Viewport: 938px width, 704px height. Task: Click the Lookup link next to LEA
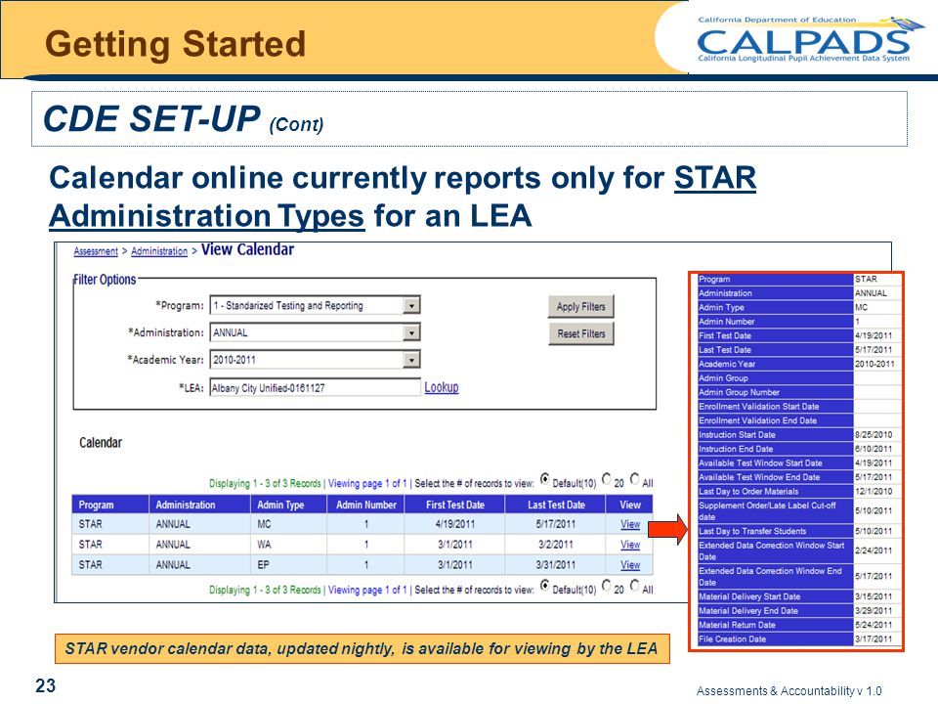pos(442,387)
